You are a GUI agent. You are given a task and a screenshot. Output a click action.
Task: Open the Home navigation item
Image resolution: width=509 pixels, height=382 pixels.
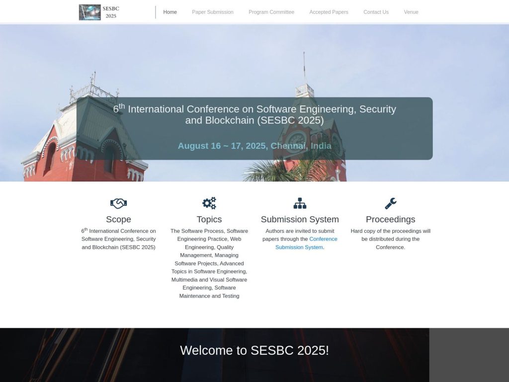[170, 12]
